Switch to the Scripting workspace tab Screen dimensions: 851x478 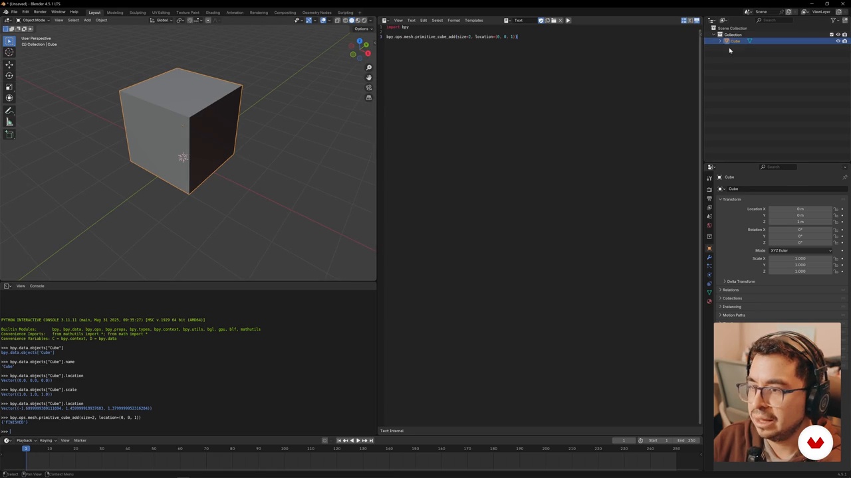345,13
